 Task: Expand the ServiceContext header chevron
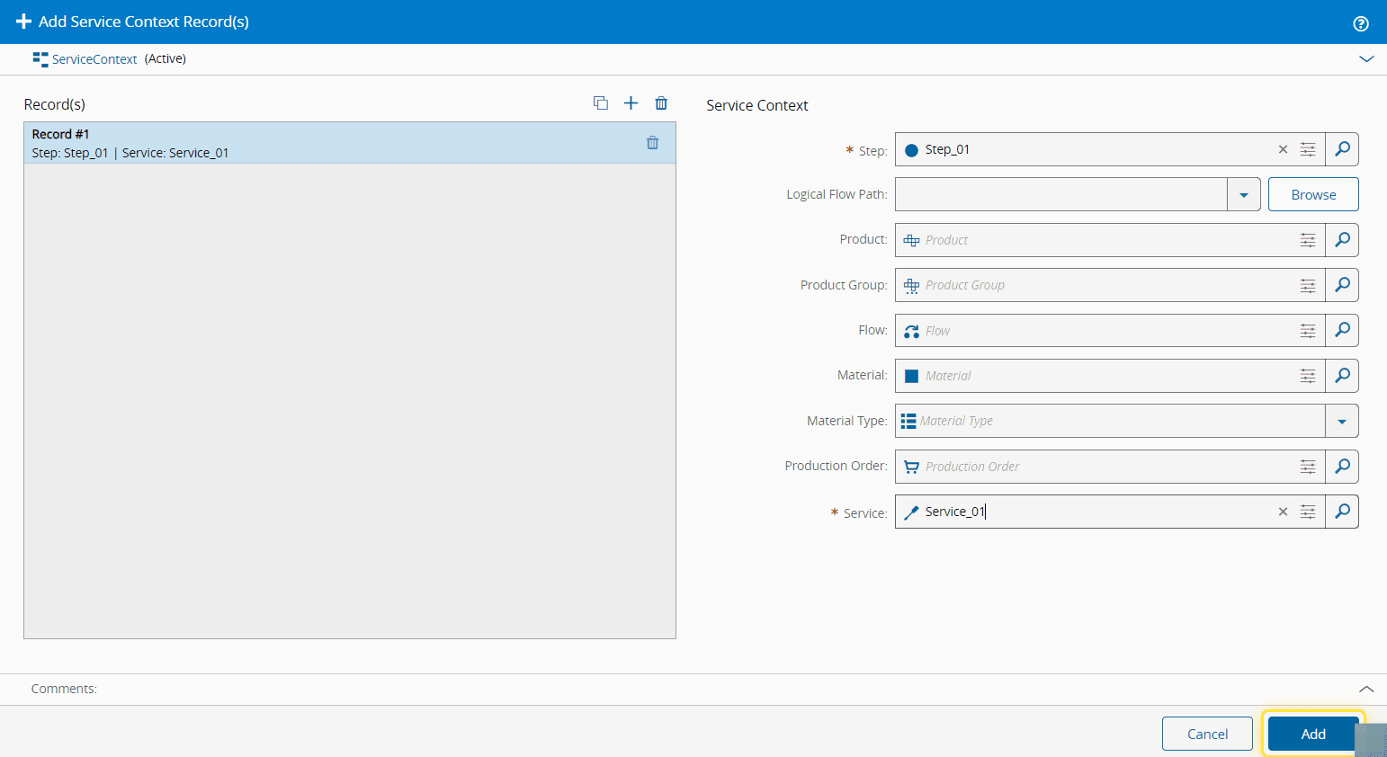pos(1366,59)
